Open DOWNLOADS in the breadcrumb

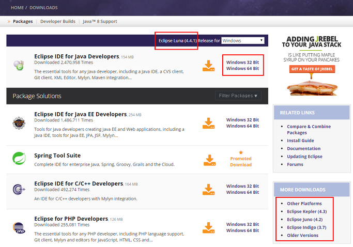43,8
